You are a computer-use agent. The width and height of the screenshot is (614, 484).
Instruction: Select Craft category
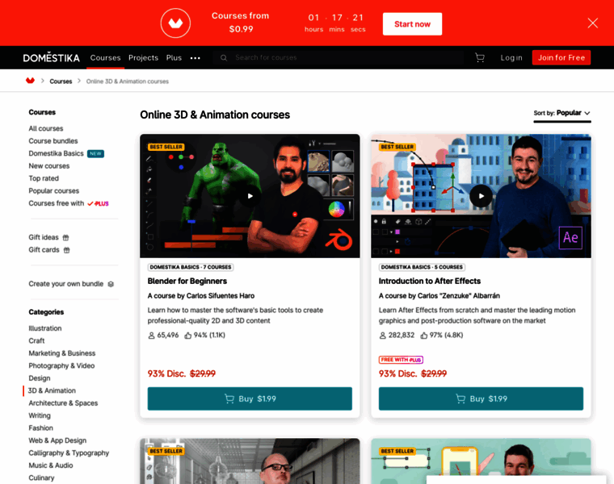coord(36,341)
